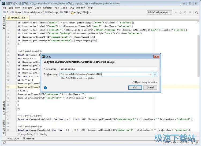201x146 pixels.
Task: Click the Users breadcrumb folder
Action: (16, 12)
